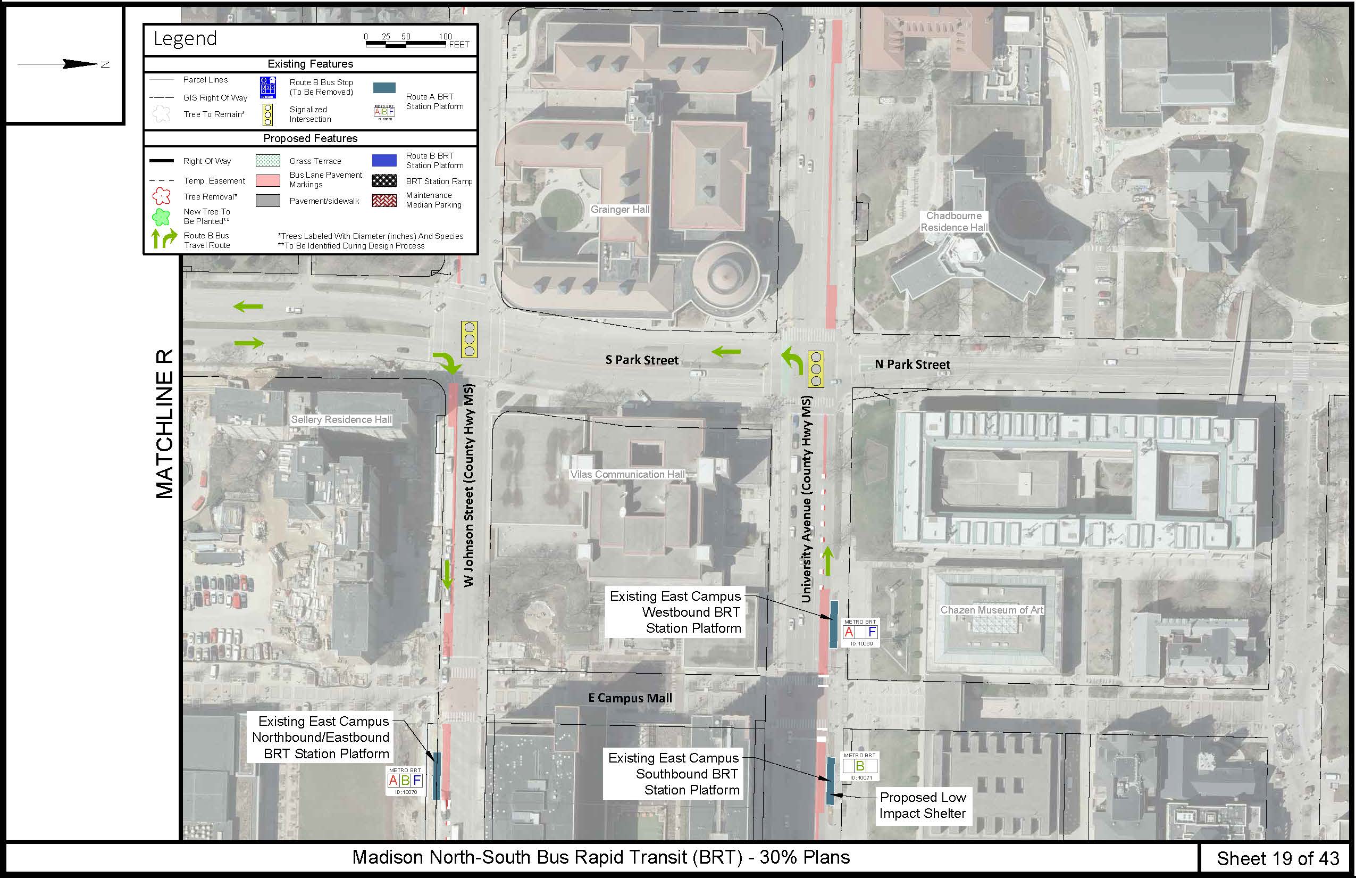1356x878 pixels.
Task: Click the Bus Lane Pavement Markings pink swatch
Action: point(268,180)
